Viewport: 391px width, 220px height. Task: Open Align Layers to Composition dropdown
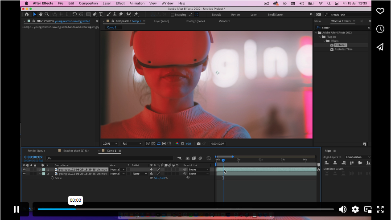click(358, 157)
